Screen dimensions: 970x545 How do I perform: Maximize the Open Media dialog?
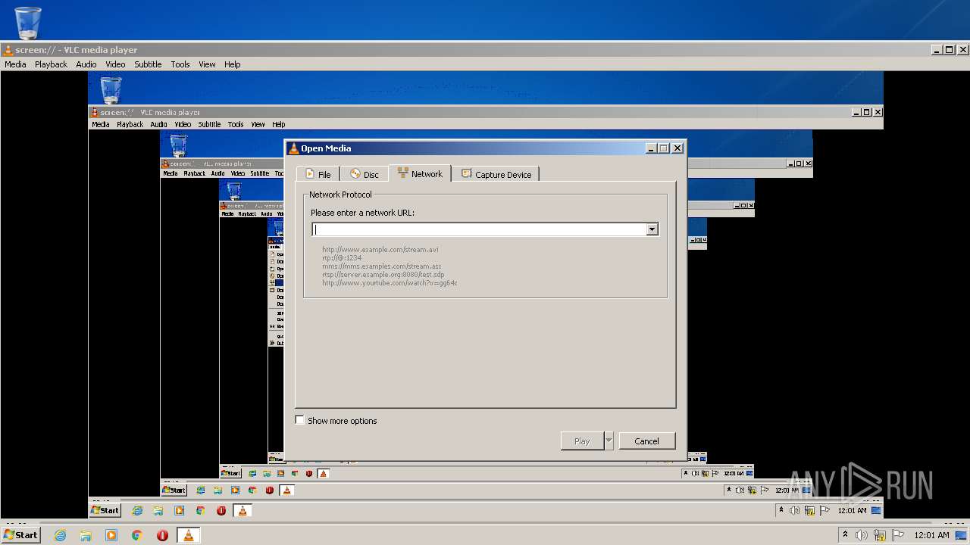coord(664,148)
